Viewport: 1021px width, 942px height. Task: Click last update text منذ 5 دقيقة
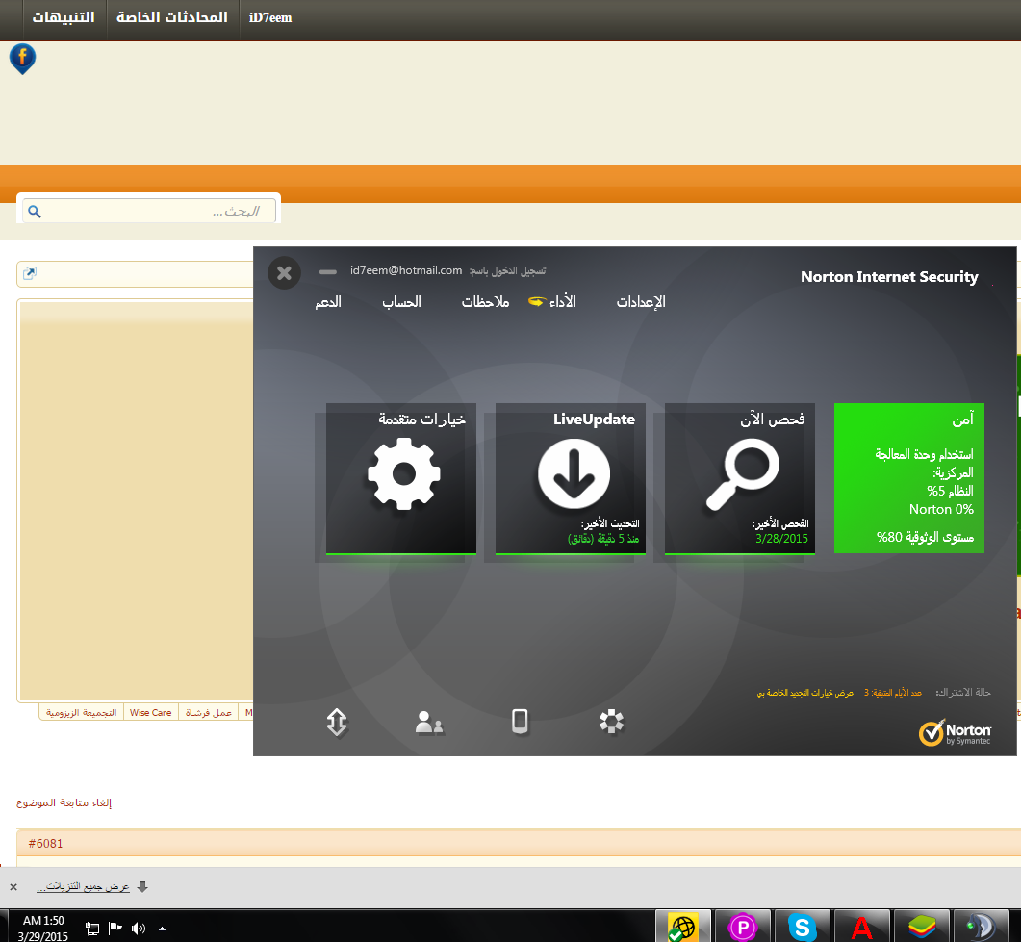point(603,539)
